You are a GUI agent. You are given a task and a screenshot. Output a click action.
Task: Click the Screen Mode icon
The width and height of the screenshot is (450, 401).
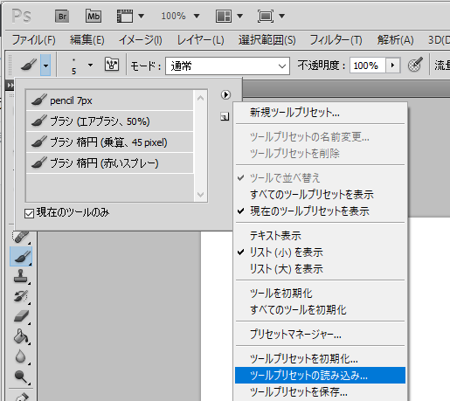click(x=266, y=16)
